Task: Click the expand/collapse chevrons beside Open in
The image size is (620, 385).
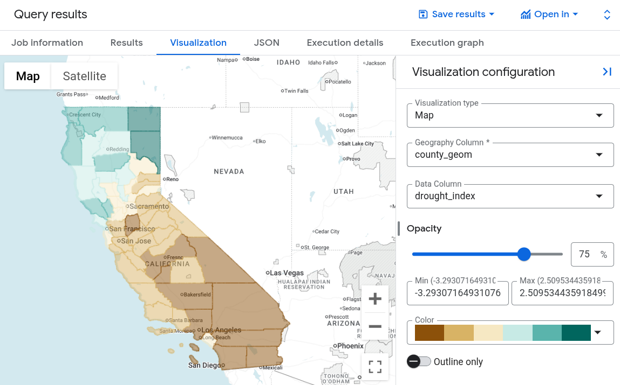Action: pyautogui.click(x=607, y=15)
